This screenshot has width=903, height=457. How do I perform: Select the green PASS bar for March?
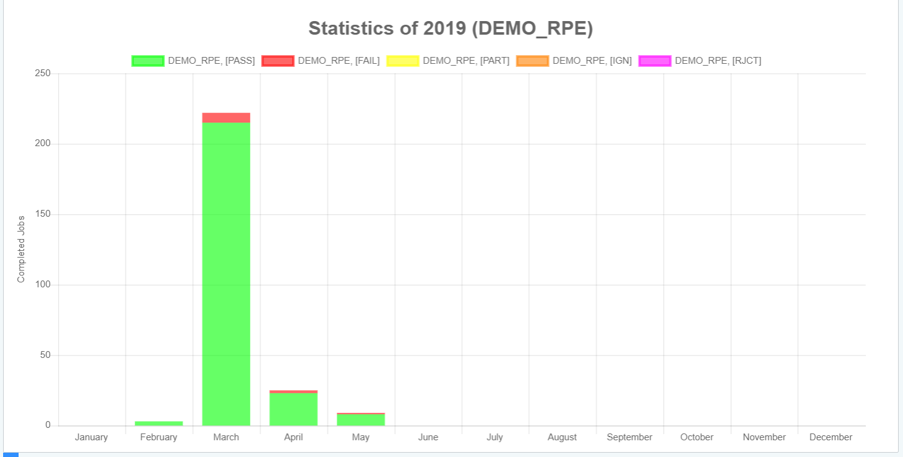tap(226, 272)
